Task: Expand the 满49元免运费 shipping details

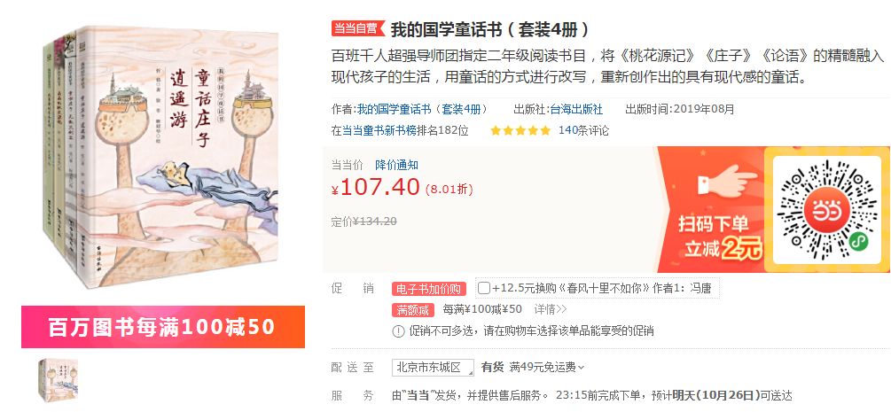Action: coord(547,367)
